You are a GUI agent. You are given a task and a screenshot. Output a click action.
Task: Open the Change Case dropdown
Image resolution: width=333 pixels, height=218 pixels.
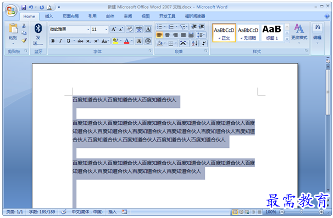[105, 41]
